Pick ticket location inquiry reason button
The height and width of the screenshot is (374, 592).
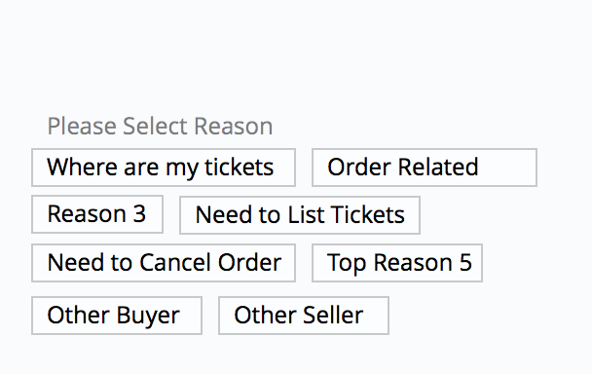[x=164, y=168]
